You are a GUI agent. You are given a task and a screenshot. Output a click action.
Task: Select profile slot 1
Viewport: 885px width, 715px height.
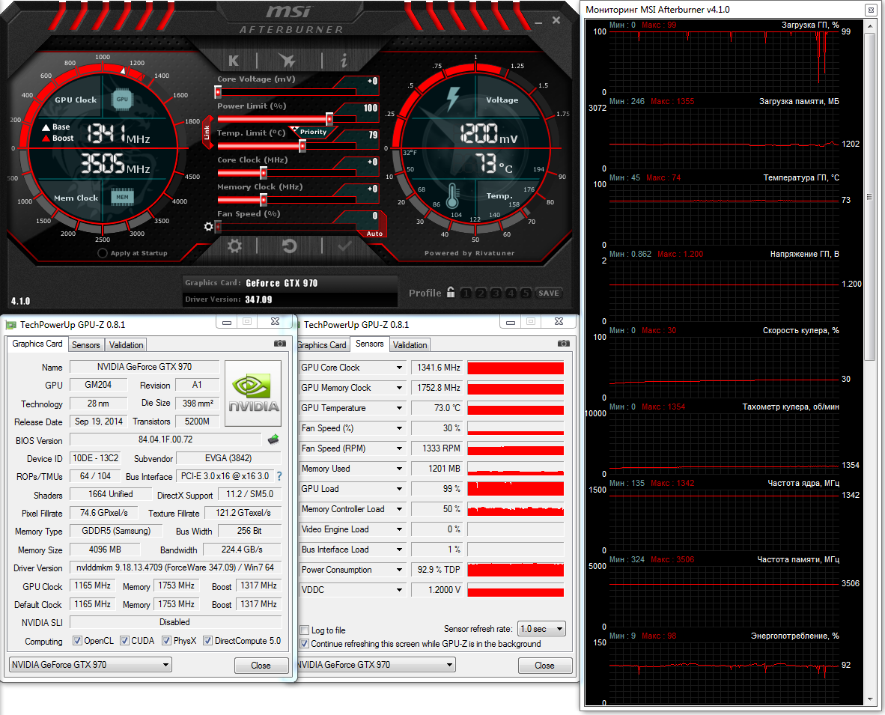466,293
